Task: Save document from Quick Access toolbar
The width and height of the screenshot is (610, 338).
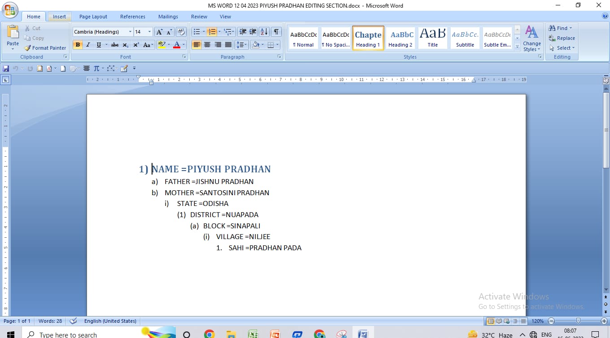Action: [6, 68]
